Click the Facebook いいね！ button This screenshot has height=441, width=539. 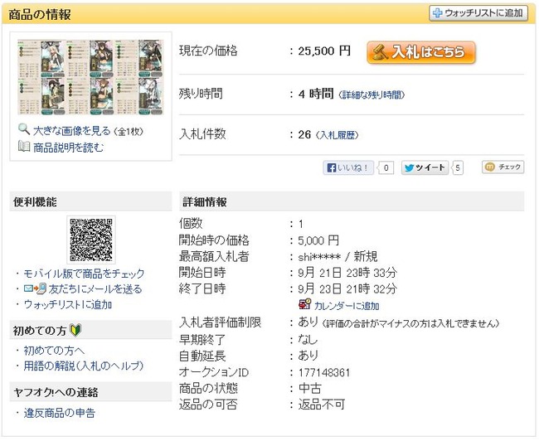[x=348, y=167]
